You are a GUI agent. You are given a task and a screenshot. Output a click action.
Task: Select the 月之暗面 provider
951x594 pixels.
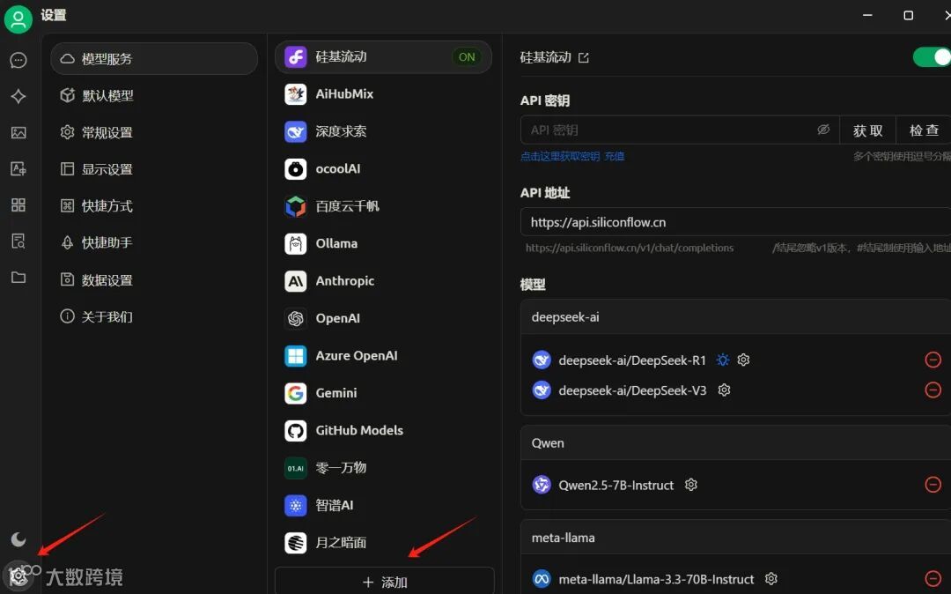(x=383, y=542)
